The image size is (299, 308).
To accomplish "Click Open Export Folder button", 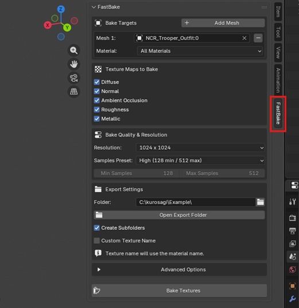I will click(x=179, y=215).
